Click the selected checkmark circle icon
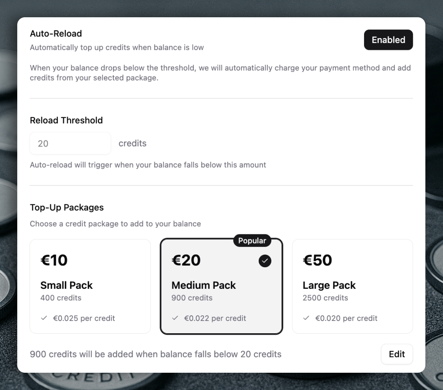The width and height of the screenshot is (443, 390). (x=265, y=261)
